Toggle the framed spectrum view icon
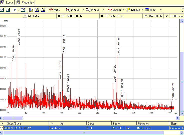The image size is (184, 135). [x=14, y=10]
